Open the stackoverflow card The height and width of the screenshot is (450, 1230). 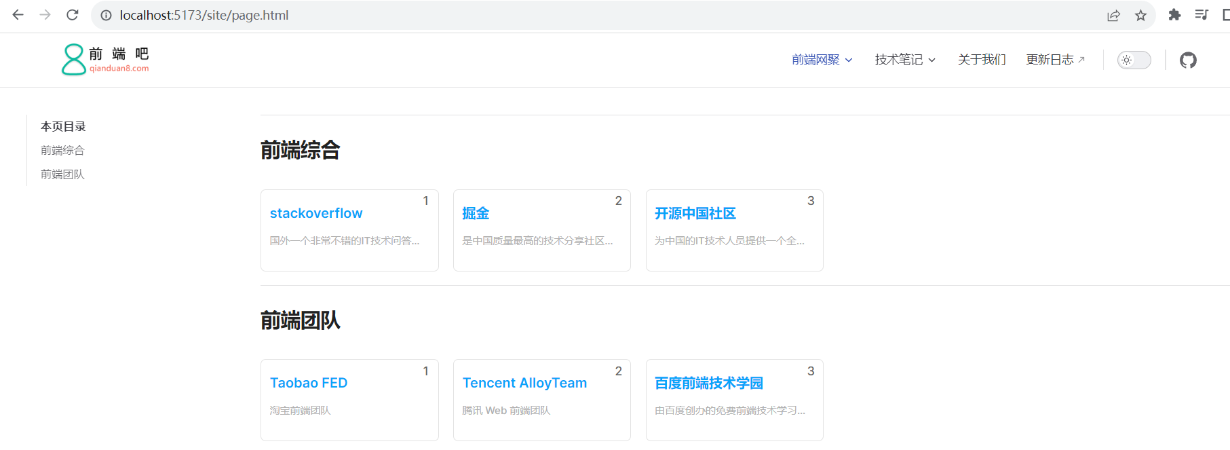pyautogui.click(x=349, y=230)
